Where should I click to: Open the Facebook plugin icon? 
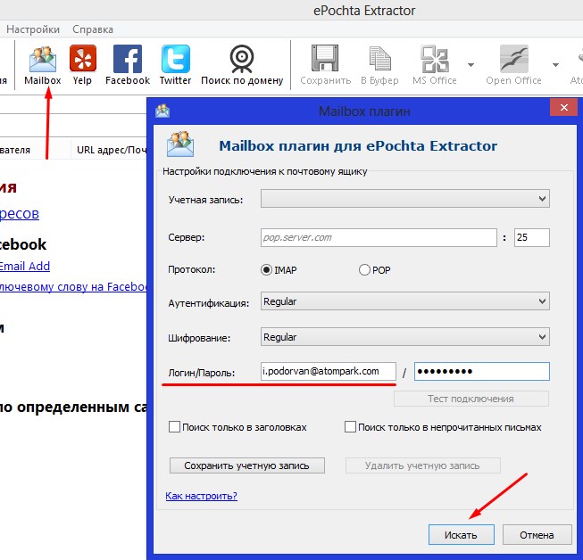click(128, 59)
